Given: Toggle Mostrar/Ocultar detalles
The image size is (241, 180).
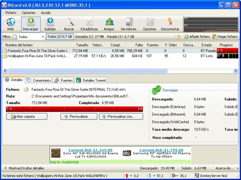Looking at the screenshot, I should [x=24, y=168].
